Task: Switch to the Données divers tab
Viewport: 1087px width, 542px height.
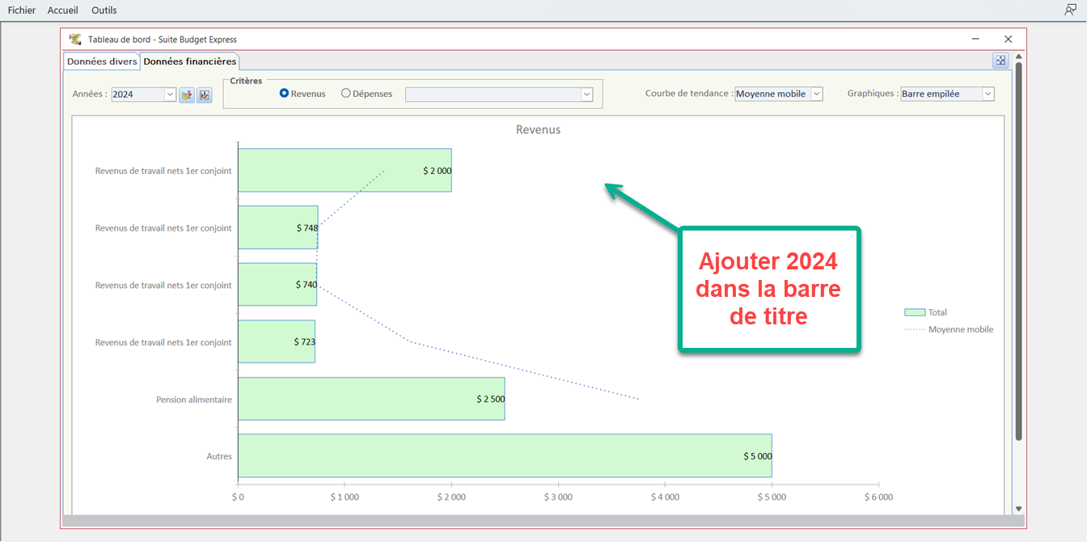Action: [x=102, y=61]
